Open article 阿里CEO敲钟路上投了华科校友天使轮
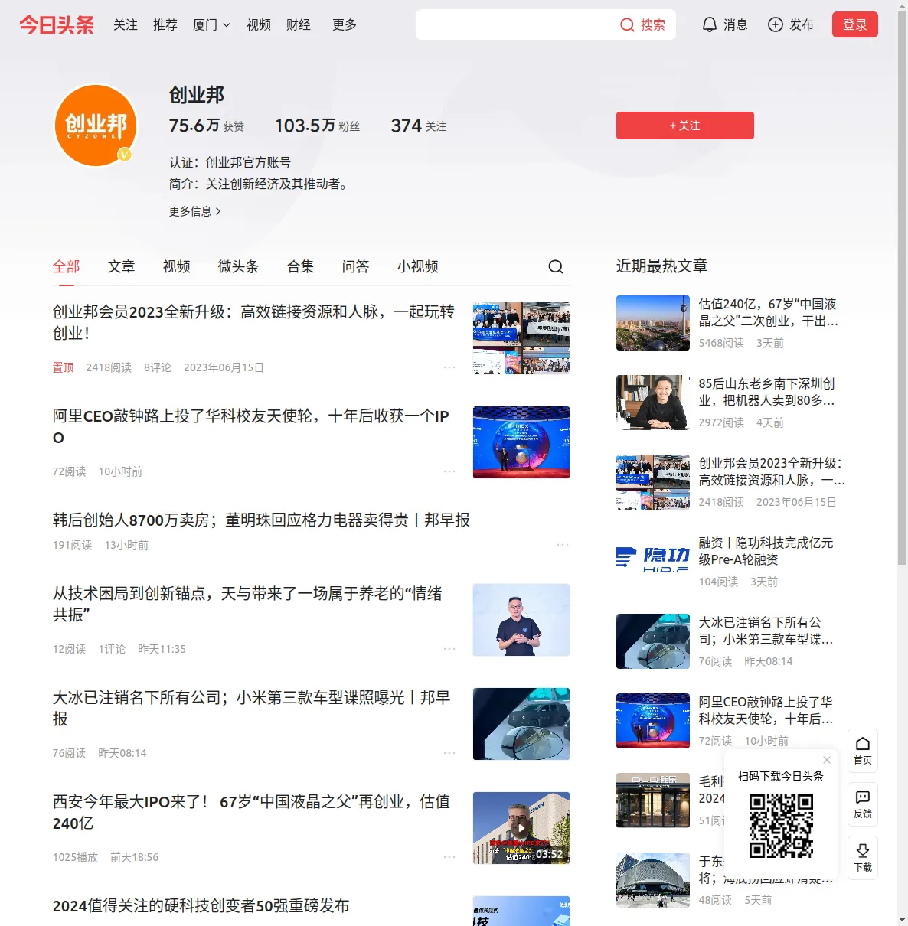The image size is (908, 926). click(x=251, y=426)
